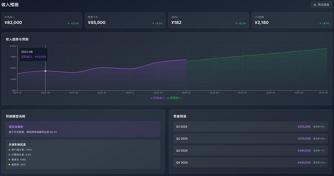Screen dimensions: 334x176
Task: Select the ¥82,000 monthly revenue value
Action: point(13,23)
